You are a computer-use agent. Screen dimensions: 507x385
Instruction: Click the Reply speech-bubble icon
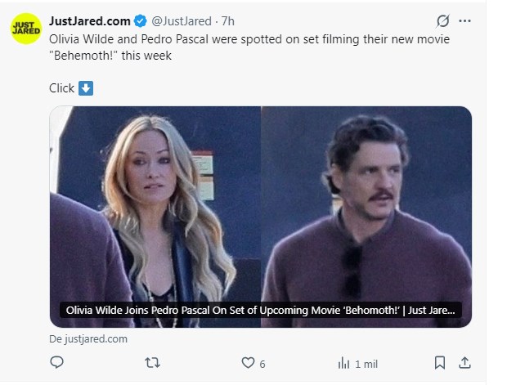(57, 362)
